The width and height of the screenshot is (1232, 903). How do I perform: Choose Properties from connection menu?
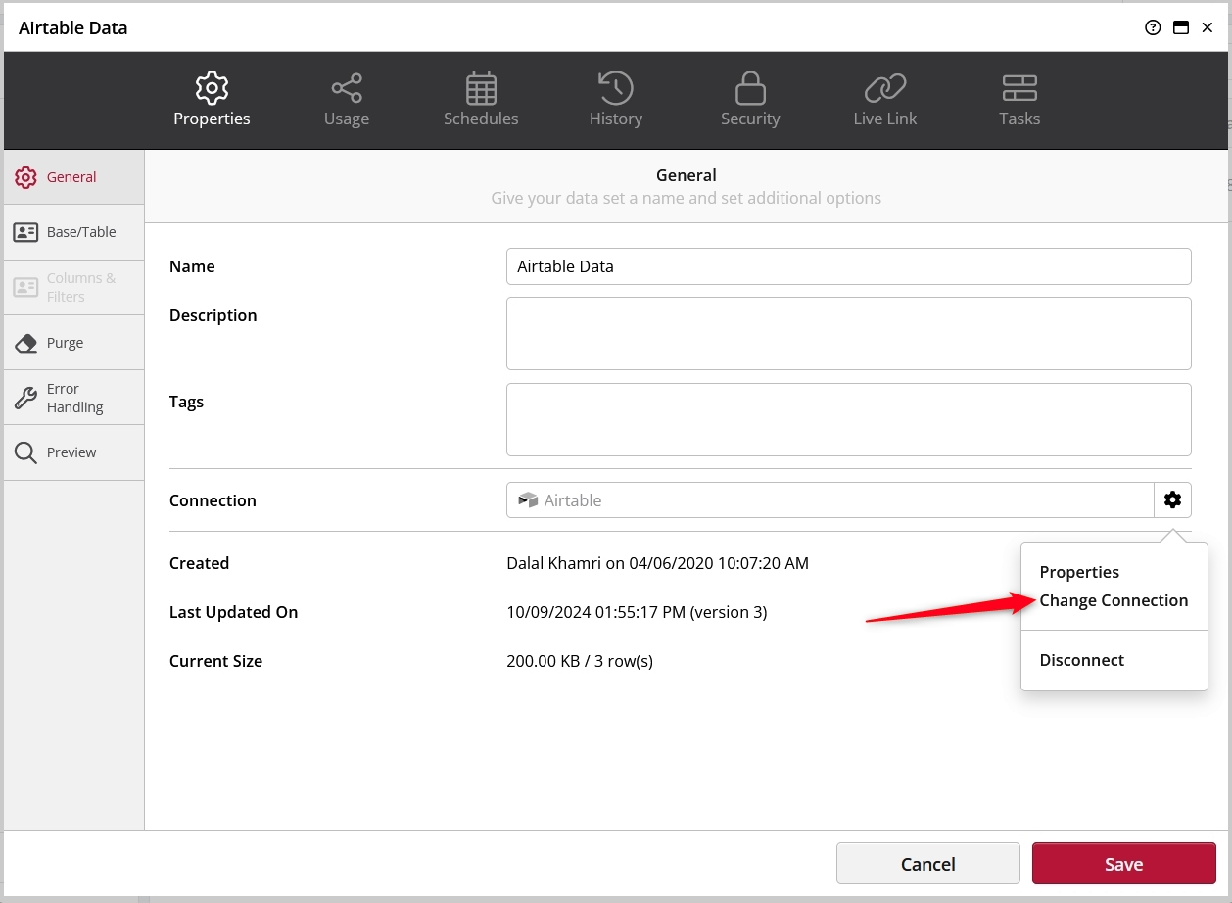click(1079, 572)
